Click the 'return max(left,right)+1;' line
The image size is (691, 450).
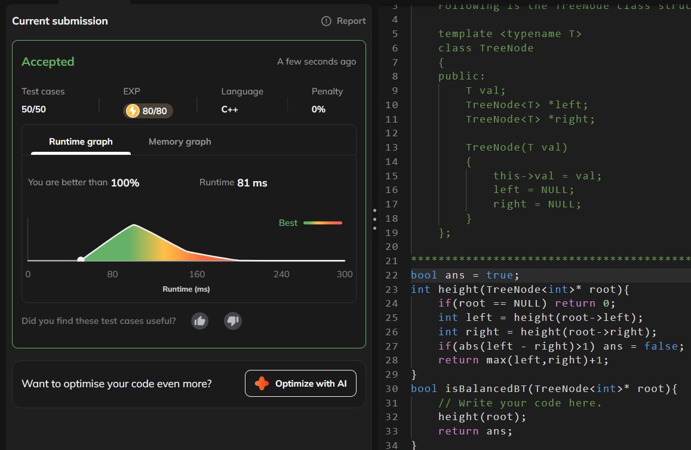click(524, 360)
